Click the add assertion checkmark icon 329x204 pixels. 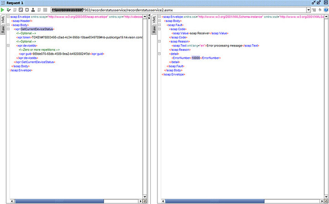click(9, 10)
